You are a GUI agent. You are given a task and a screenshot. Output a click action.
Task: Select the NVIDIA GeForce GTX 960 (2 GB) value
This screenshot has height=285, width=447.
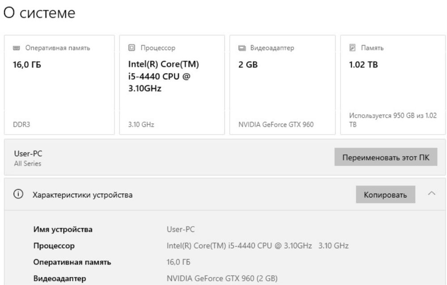(x=222, y=279)
